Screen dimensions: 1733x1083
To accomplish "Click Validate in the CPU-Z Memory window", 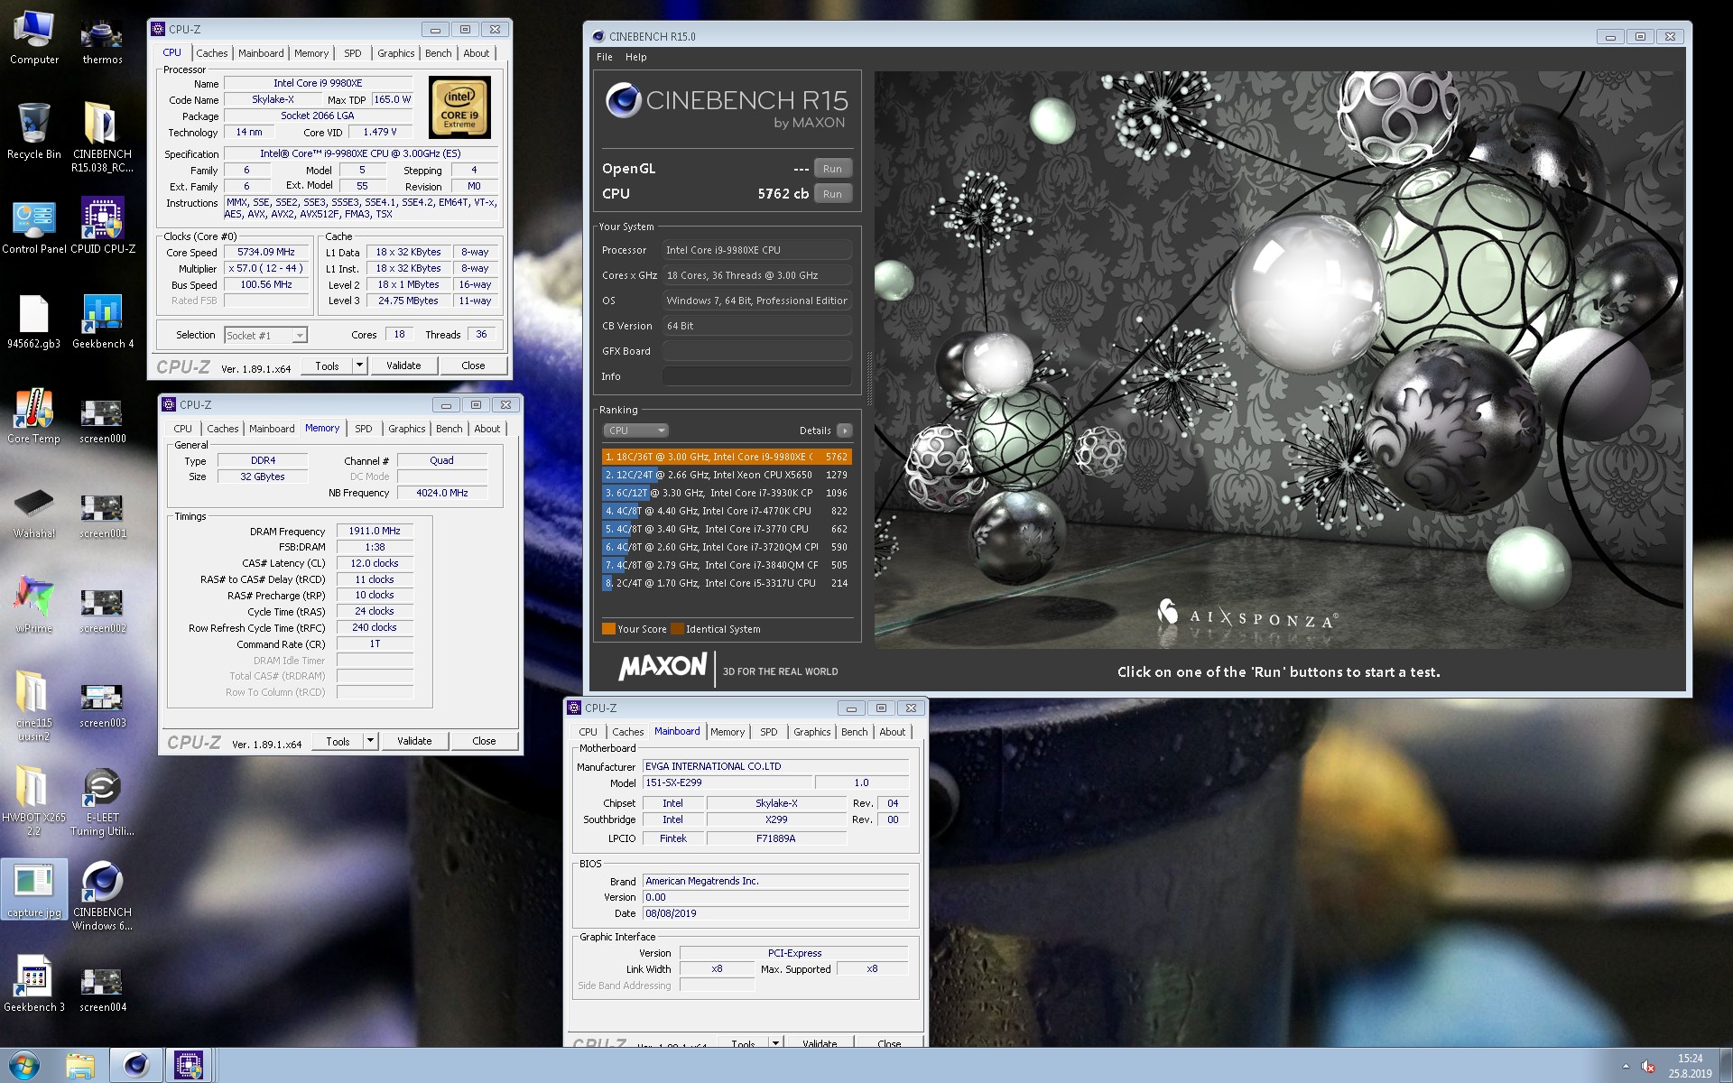I will (414, 741).
